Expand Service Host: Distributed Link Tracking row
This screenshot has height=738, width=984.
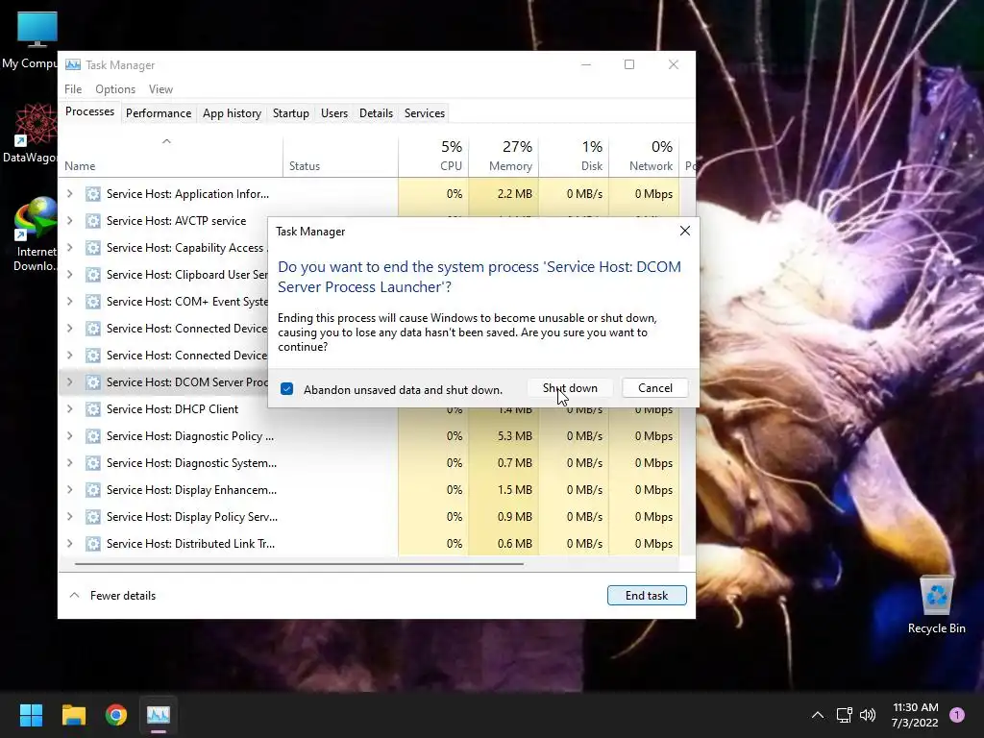pos(69,544)
